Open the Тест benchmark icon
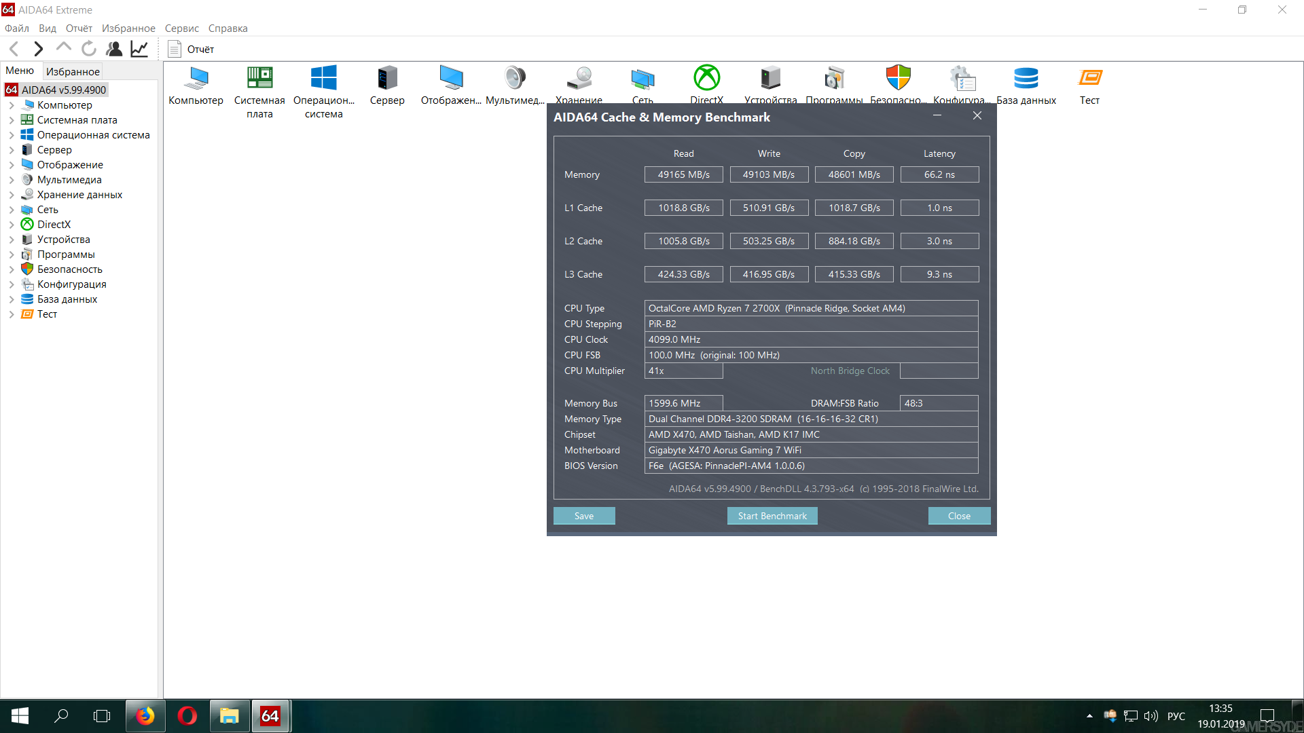 [x=1089, y=86]
